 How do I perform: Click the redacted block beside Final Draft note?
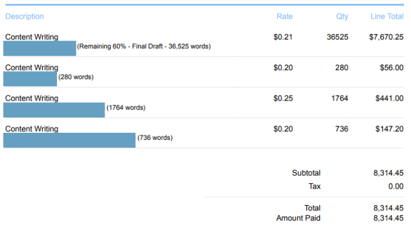39,48
